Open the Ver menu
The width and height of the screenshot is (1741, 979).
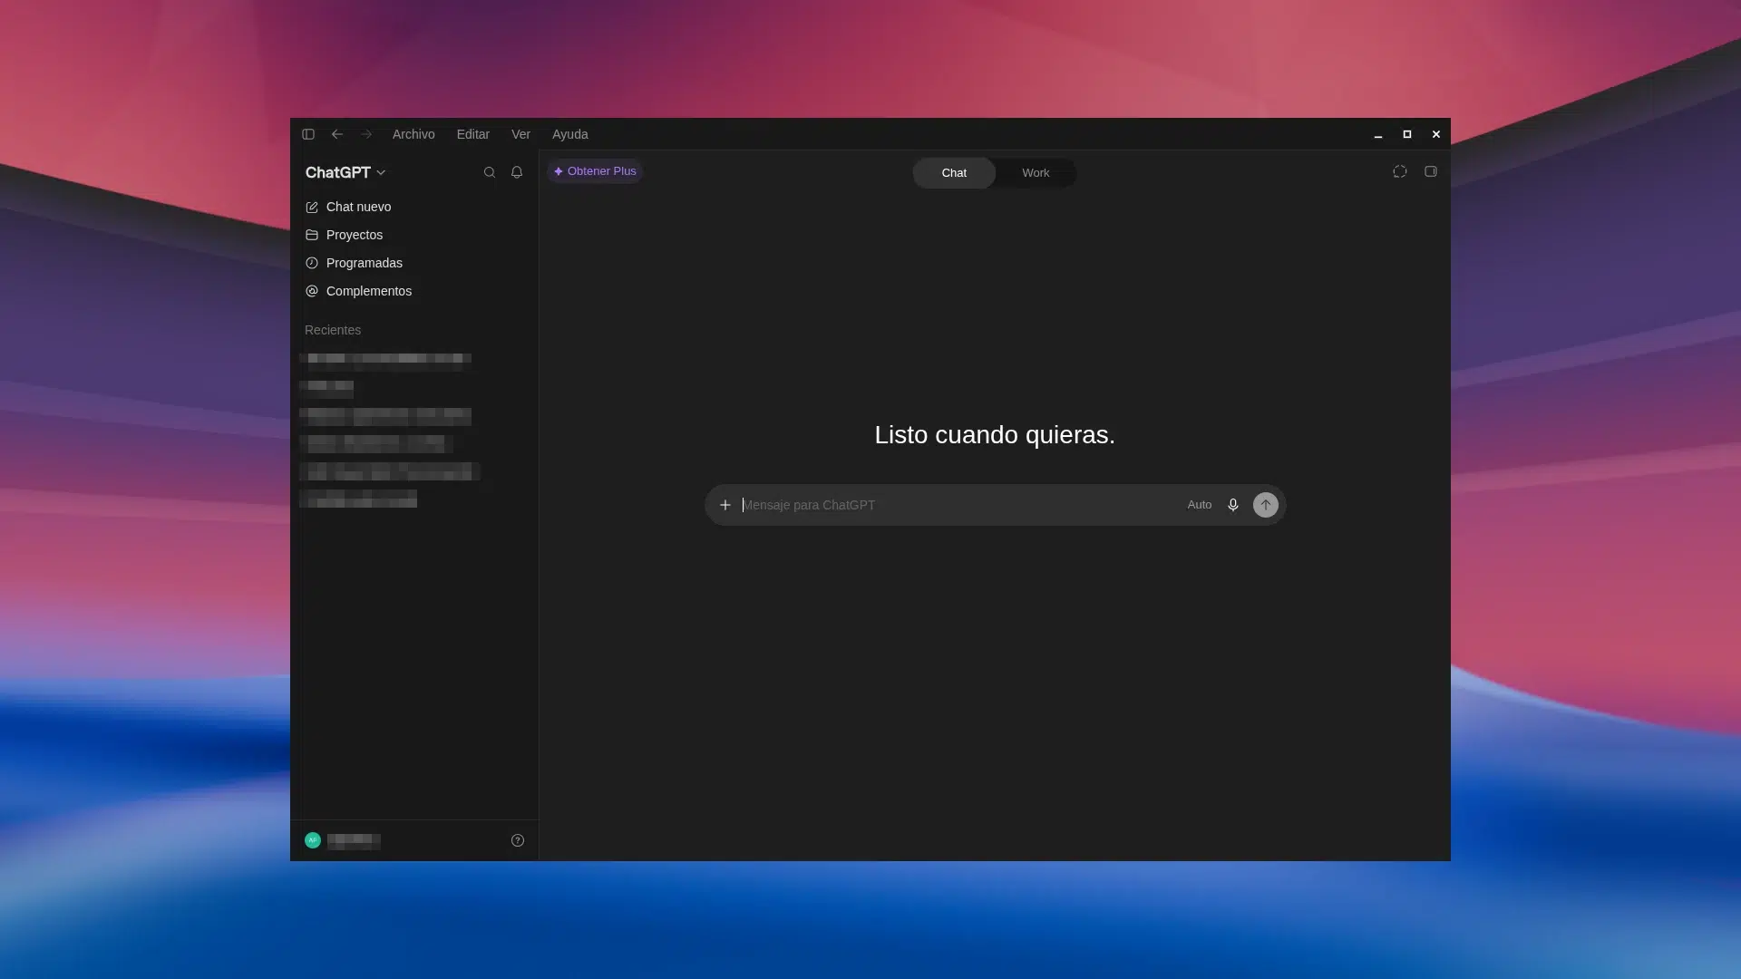[x=520, y=134]
